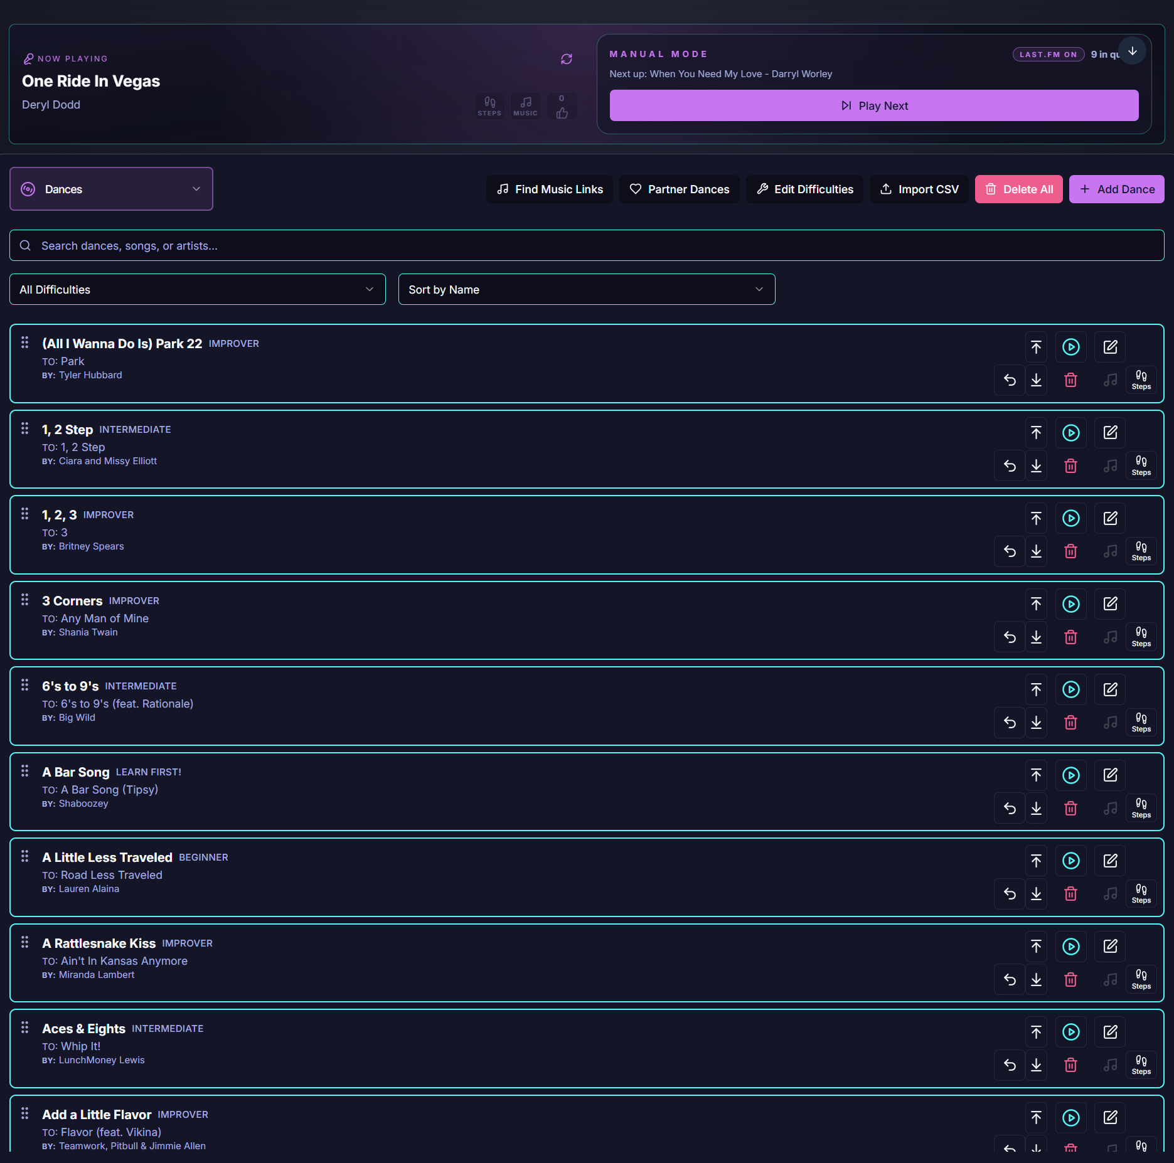The width and height of the screenshot is (1174, 1163).
Task: Open the Dances selector dropdown
Action: (111, 189)
